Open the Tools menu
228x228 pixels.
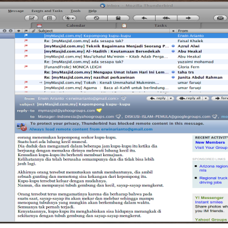[75, 11]
